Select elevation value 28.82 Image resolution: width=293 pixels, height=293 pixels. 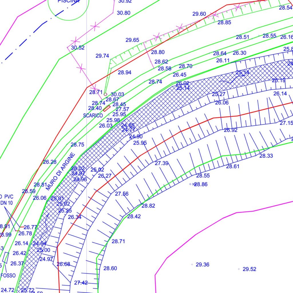coord(148,206)
